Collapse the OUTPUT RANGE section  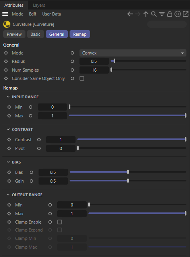8,195
